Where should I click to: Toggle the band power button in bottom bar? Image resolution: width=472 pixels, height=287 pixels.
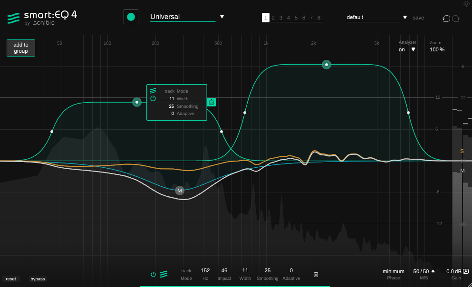pyautogui.click(x=153, y=274)
